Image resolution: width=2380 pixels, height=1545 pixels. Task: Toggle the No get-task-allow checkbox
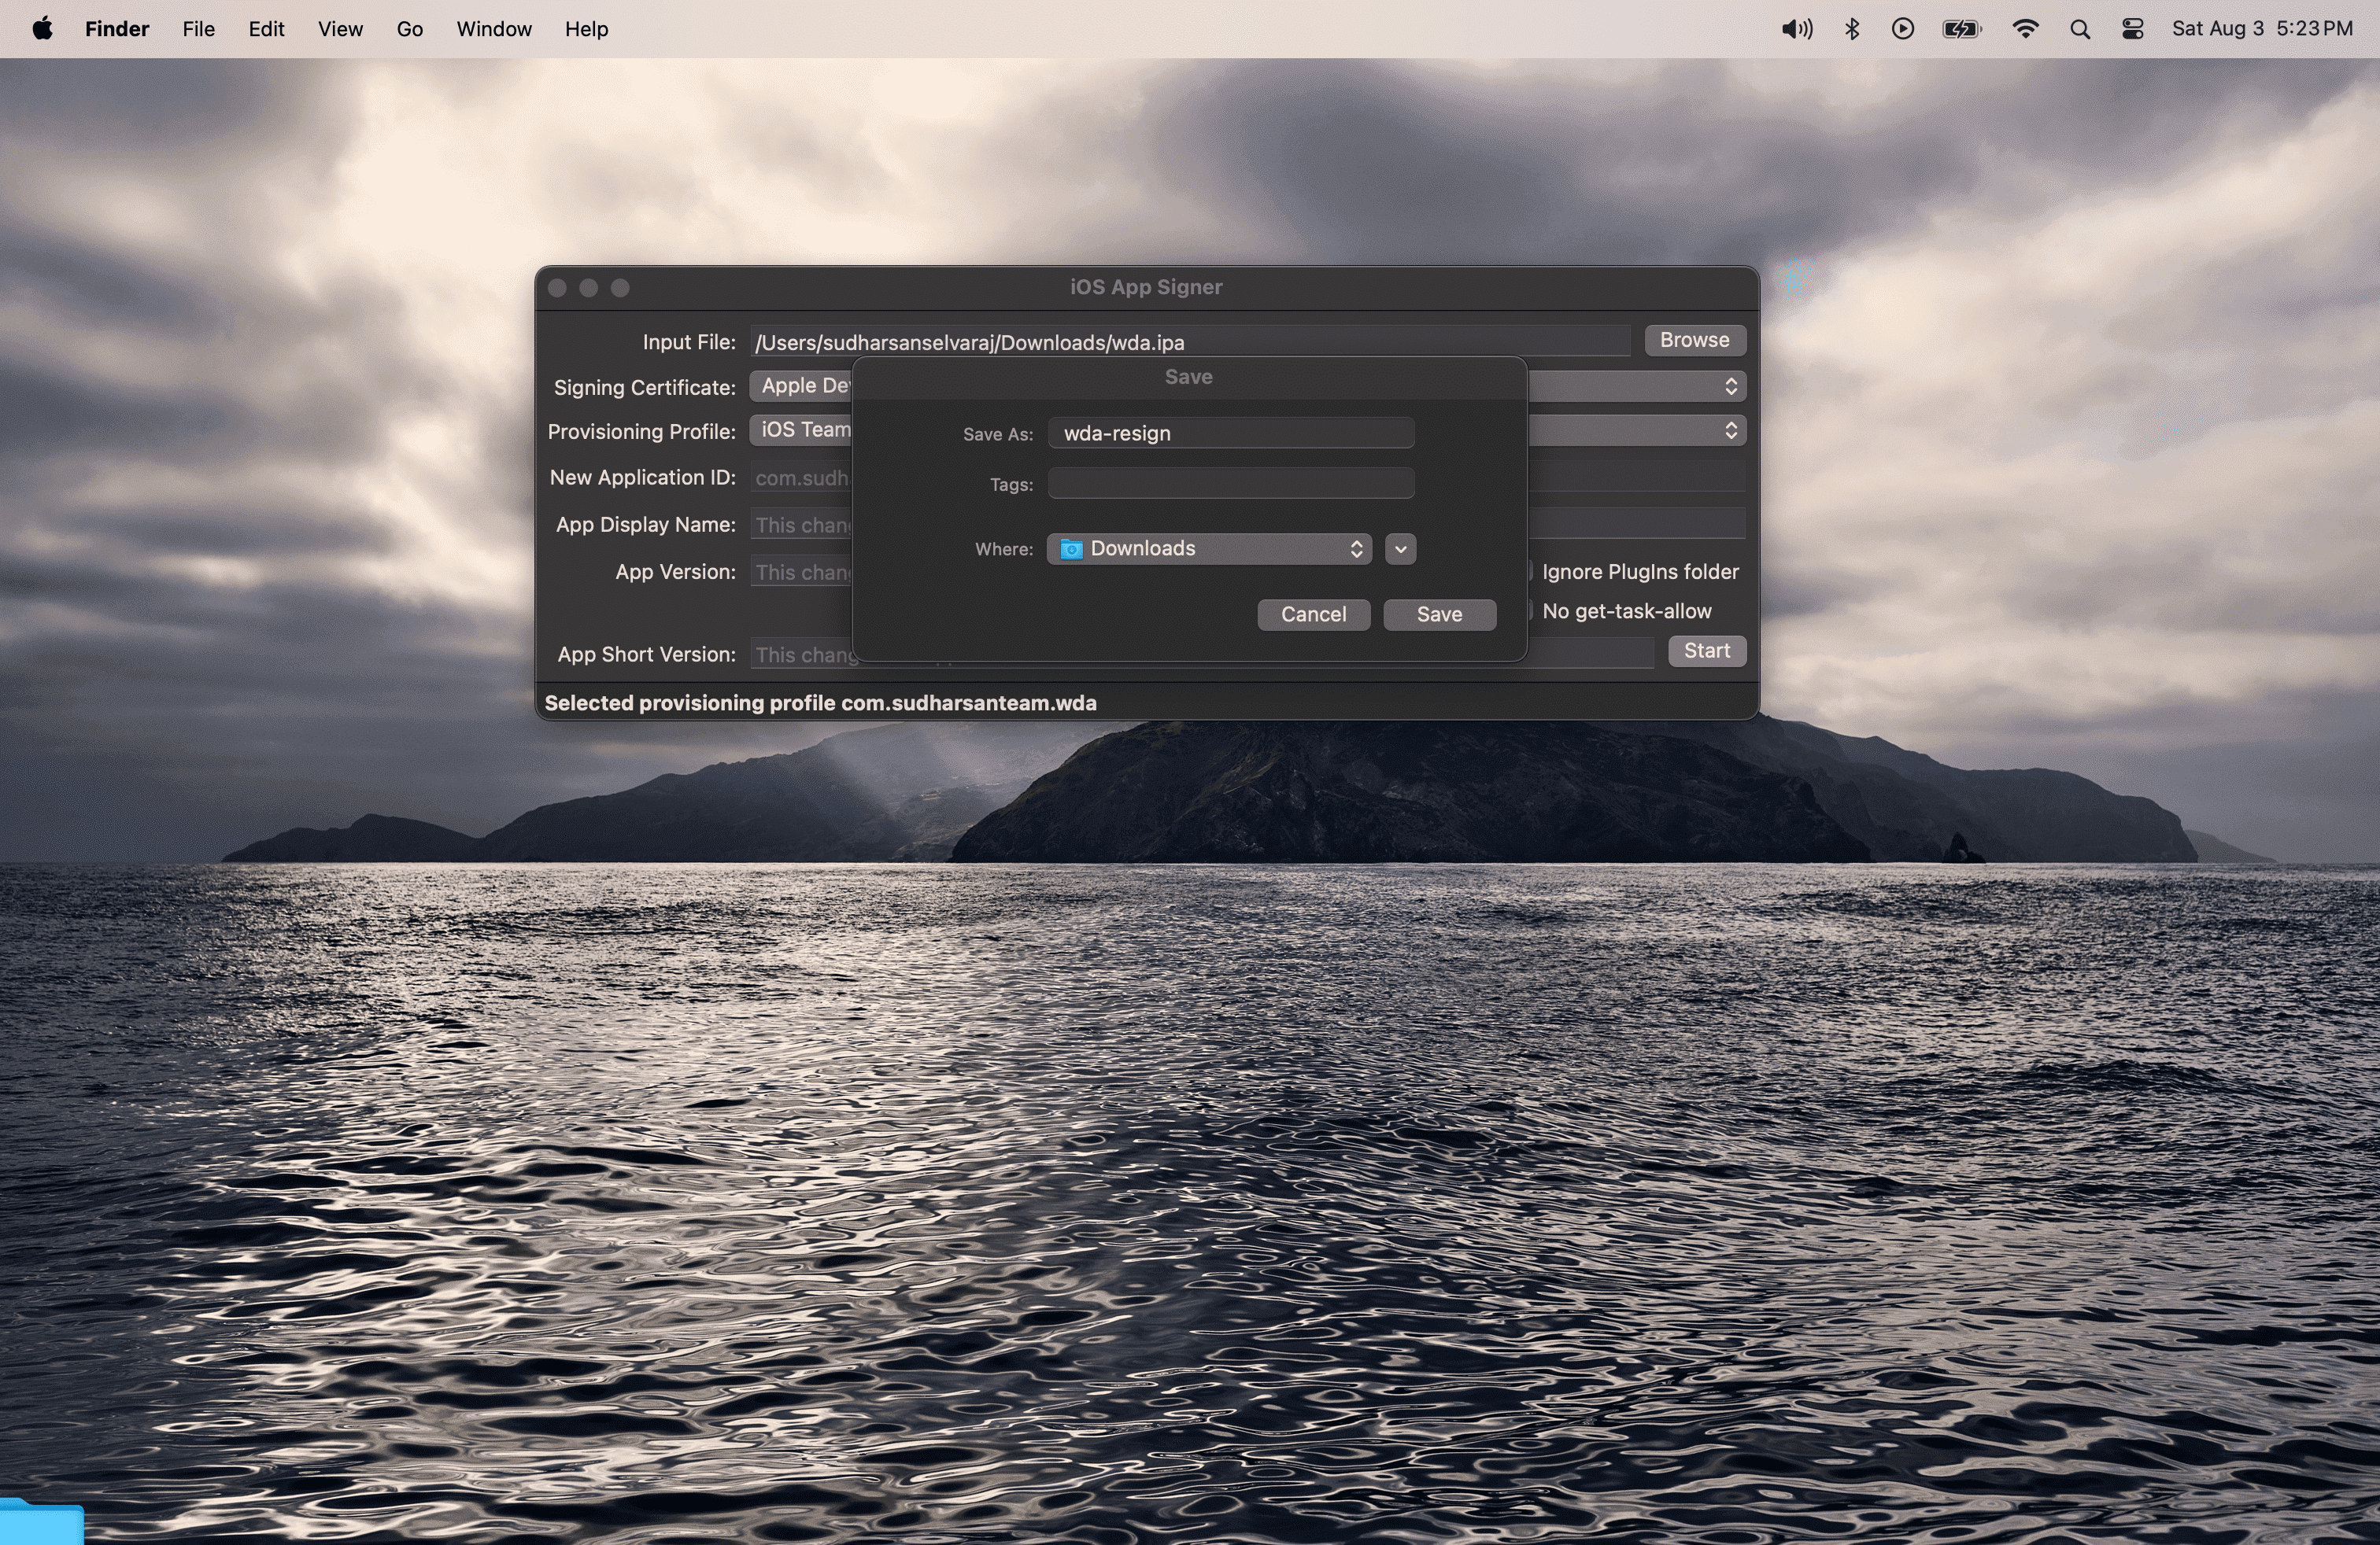tap(1530, 610)
